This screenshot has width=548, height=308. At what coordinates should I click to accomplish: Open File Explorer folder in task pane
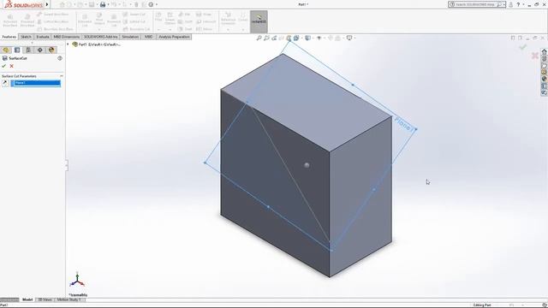tap(545, 65)
